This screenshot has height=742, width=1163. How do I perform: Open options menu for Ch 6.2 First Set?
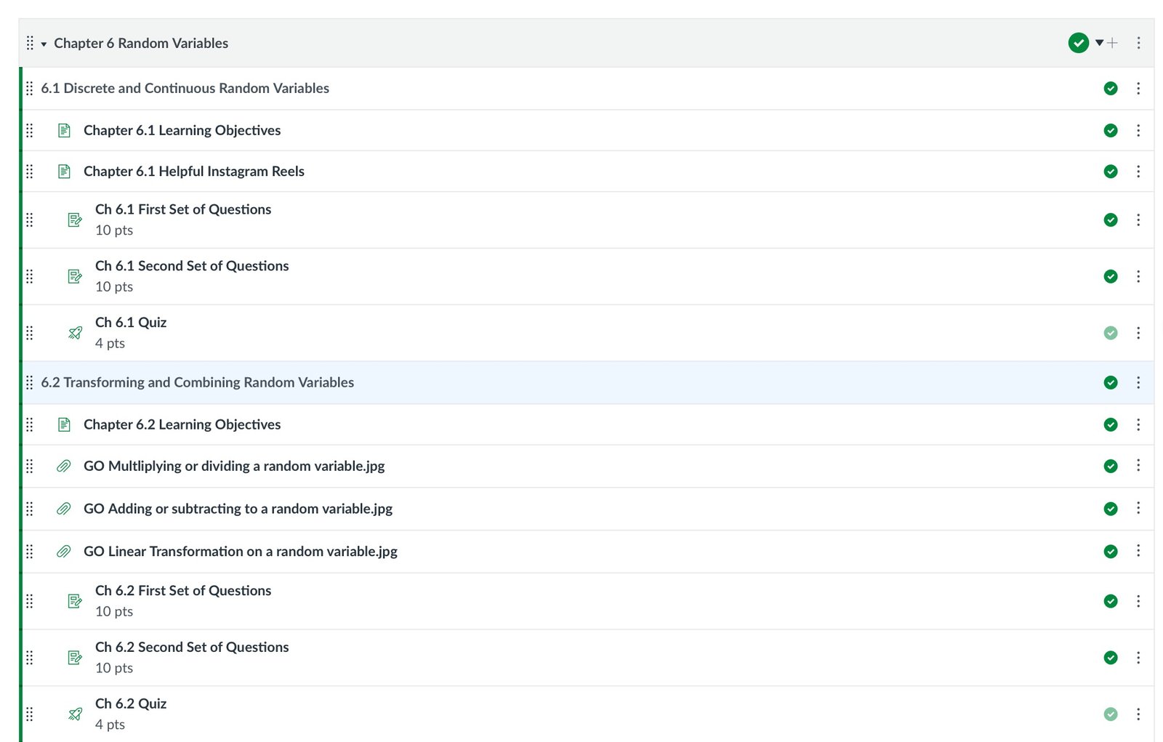(x=1138, y=601)
